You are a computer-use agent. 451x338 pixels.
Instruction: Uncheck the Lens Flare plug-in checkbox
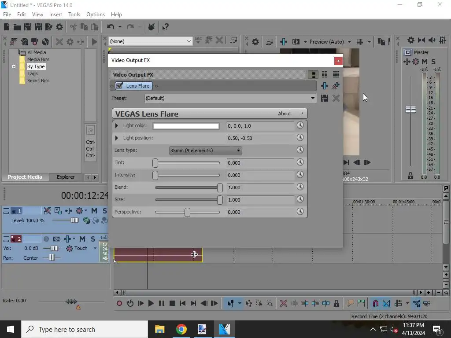[x=120, y=85]
